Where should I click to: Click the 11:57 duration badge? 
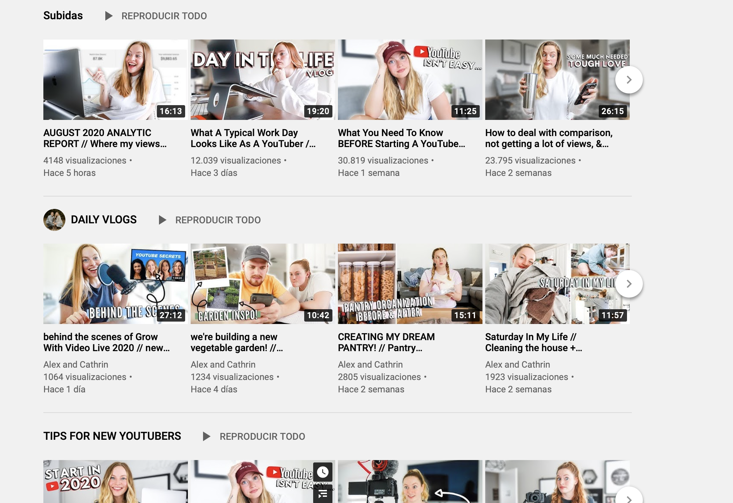pos(613,315)
